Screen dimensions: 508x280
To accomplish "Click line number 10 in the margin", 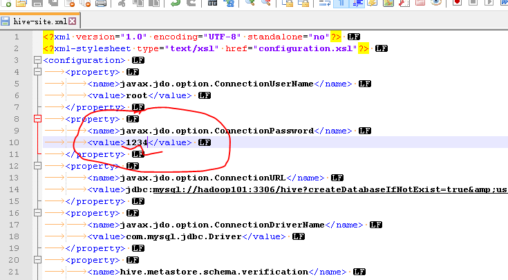I will coord(14,142).
